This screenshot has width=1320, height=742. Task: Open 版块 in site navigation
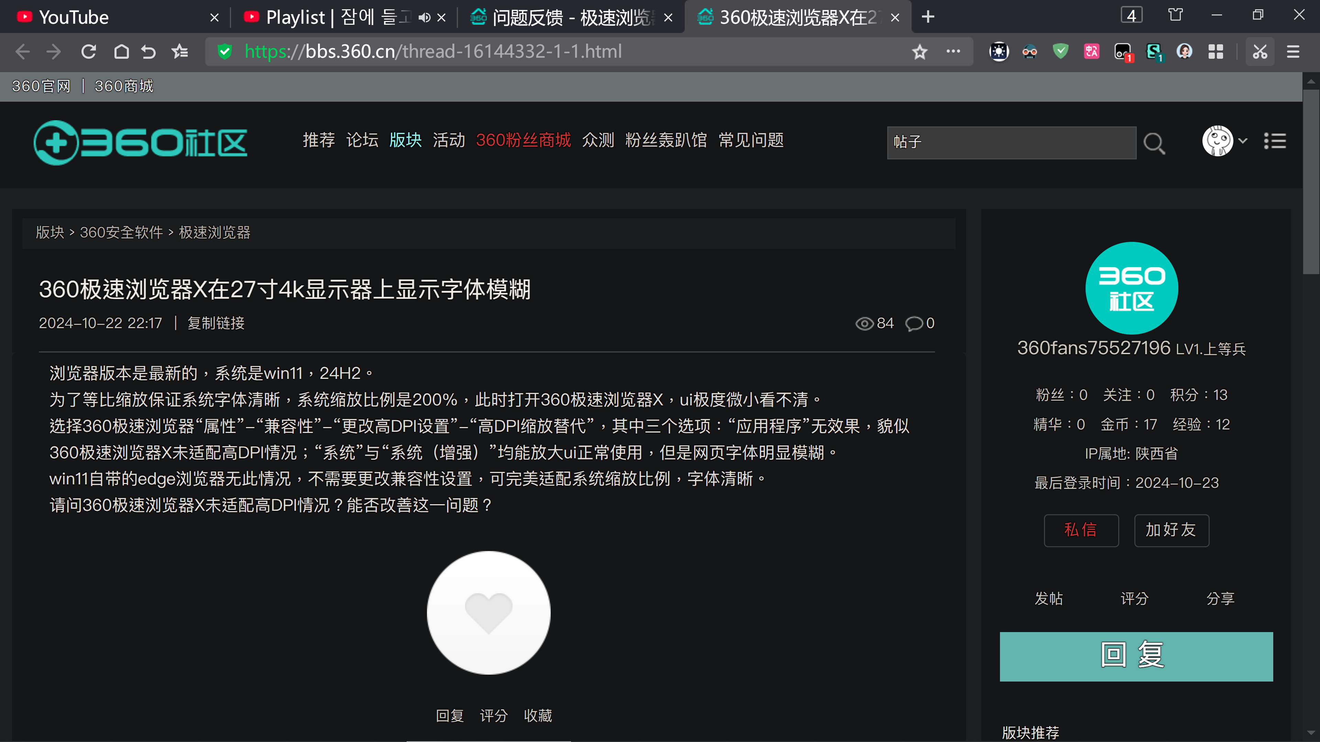click(x=405, y=140)
